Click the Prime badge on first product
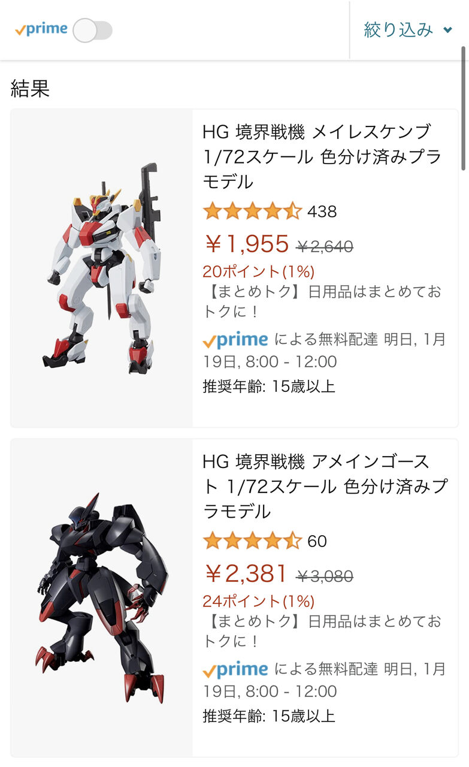 click(x=235, y=340)
